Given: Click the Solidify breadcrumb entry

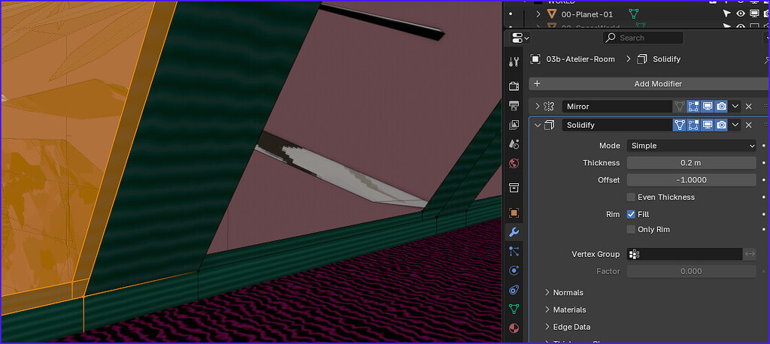Looking at the screenshot, I should click(x=666, y=59).
